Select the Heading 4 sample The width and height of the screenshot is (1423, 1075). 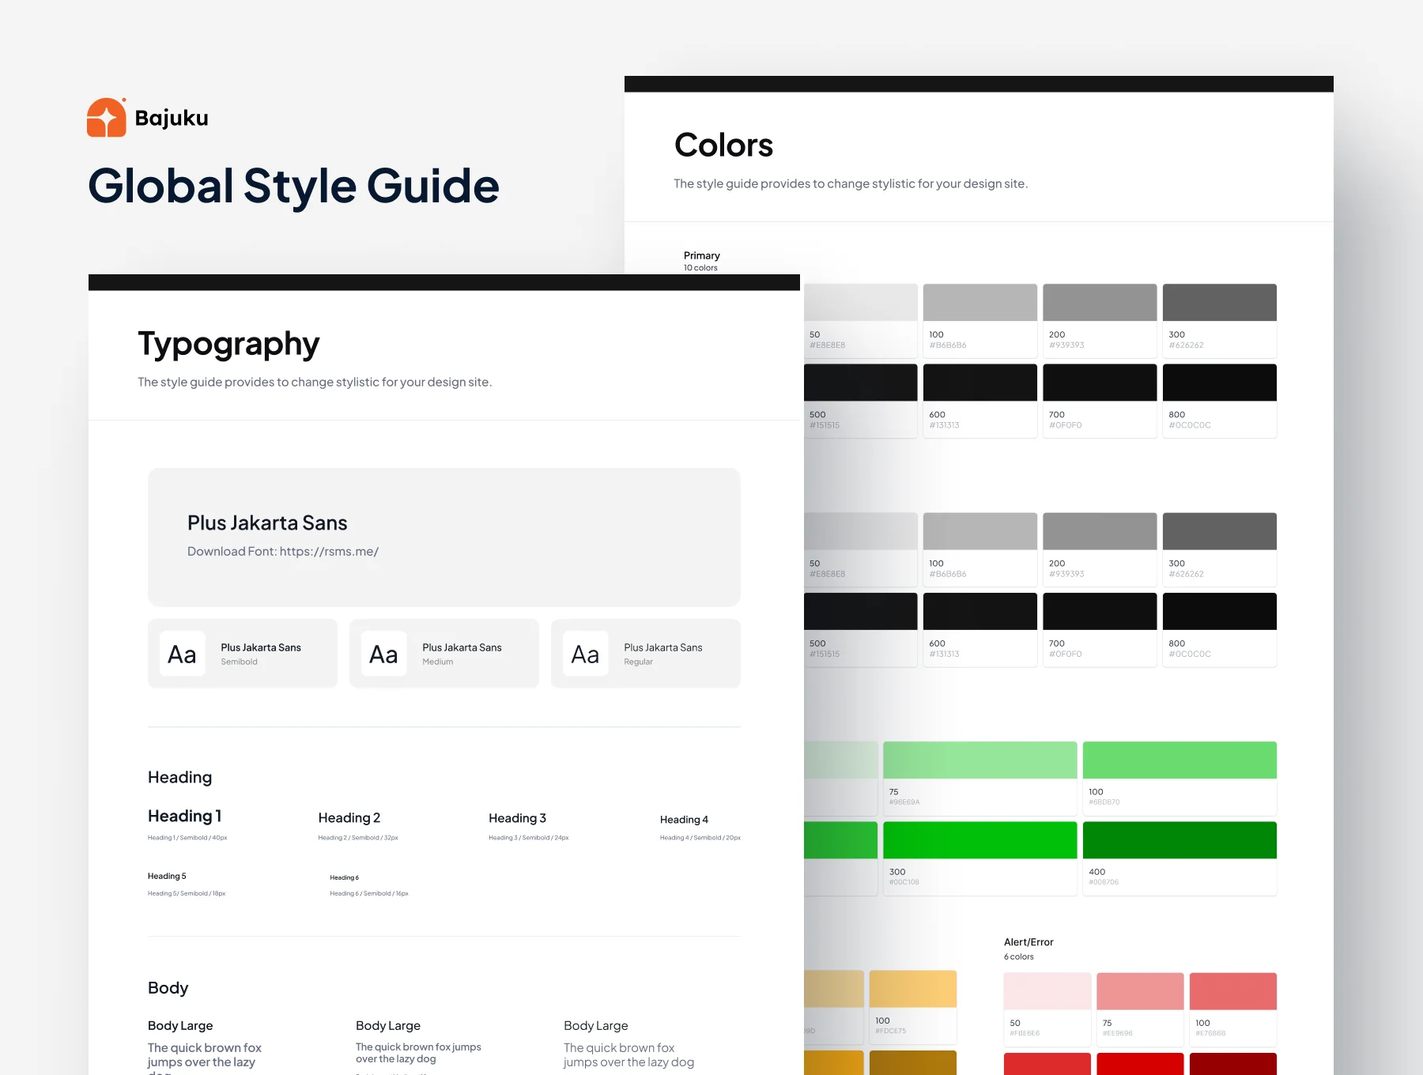684,820
